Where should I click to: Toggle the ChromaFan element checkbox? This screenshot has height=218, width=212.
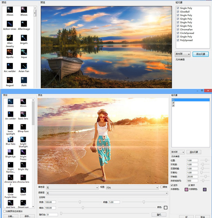[178, 30]
